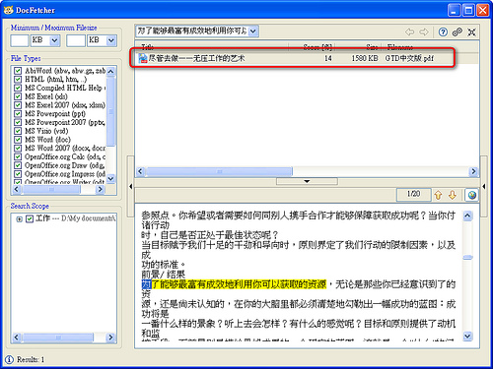Toggle MS Word (doc) checkbox
493x369 pixels.
click(18, 140)
